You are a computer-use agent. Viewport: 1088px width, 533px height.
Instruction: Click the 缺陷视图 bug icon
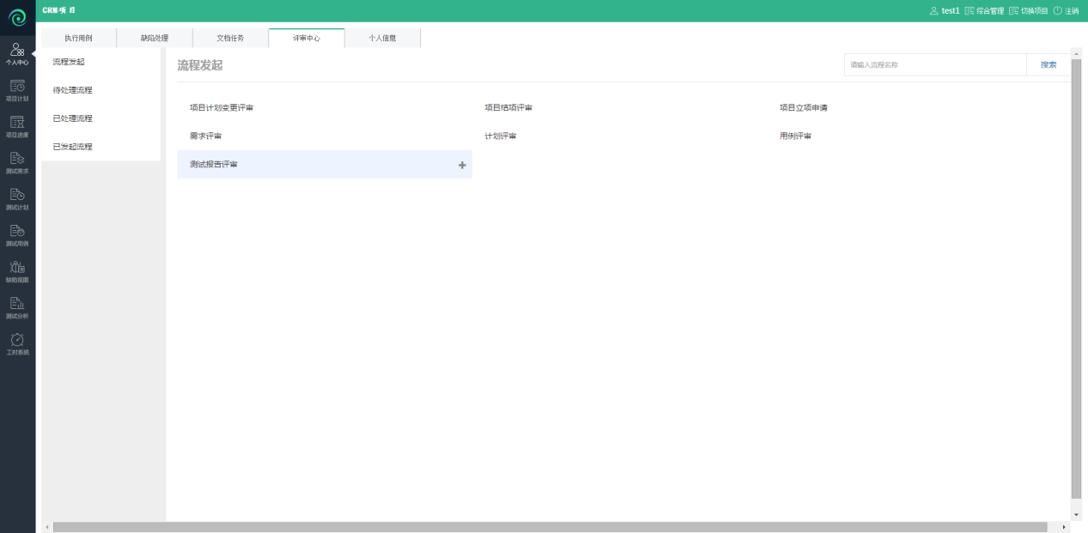pyautogui.click(x=17, y=270)
